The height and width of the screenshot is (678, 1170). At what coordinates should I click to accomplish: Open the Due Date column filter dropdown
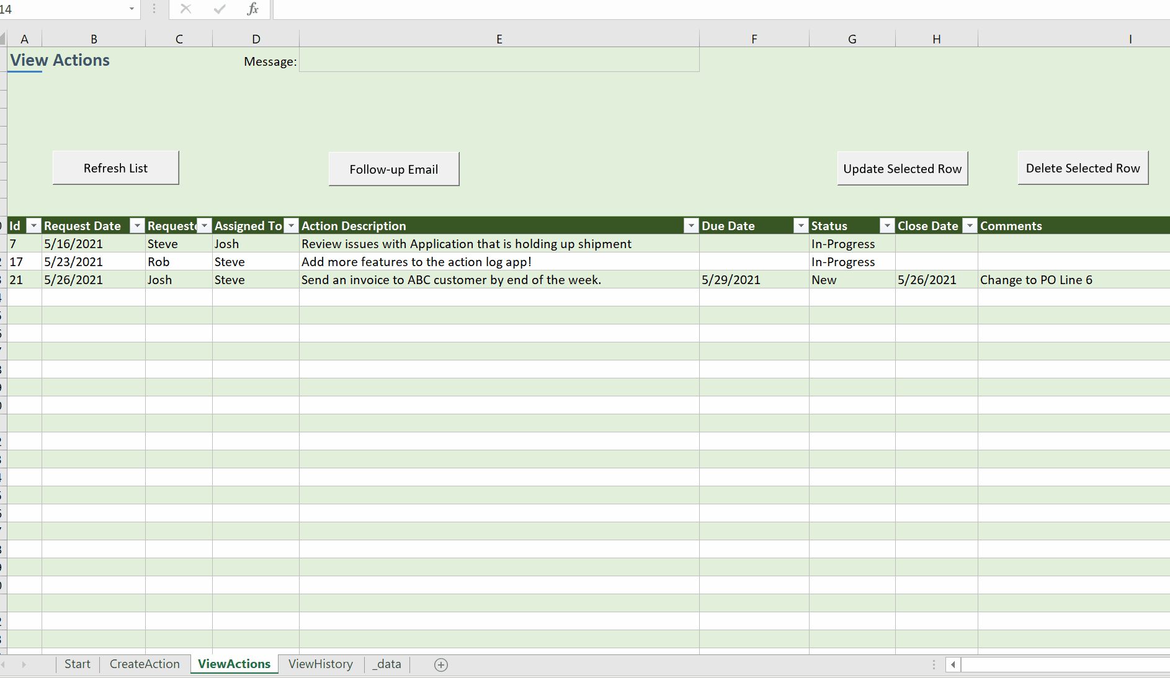[800, 225]
